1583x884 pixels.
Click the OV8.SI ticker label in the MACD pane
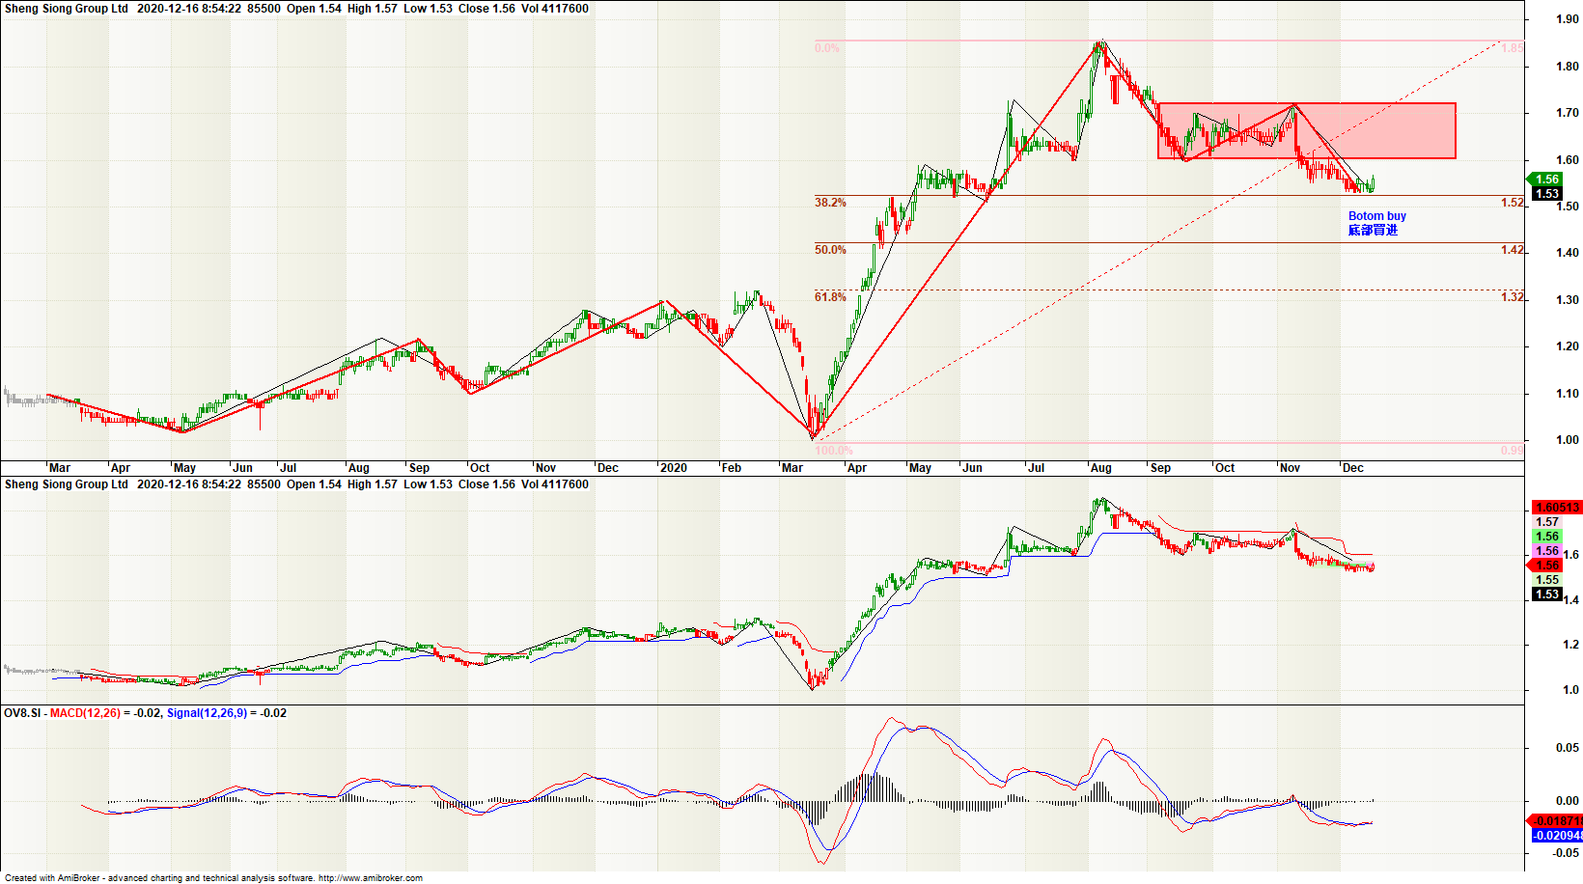coord(22,713)
